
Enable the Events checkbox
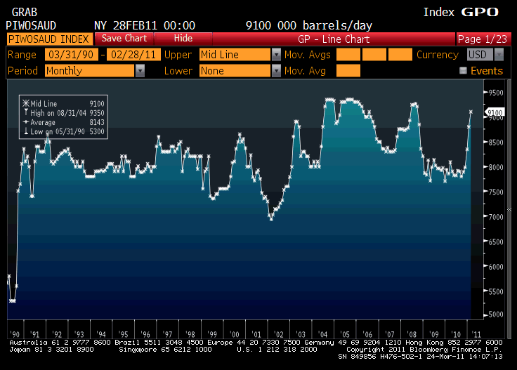coord(463,71)
